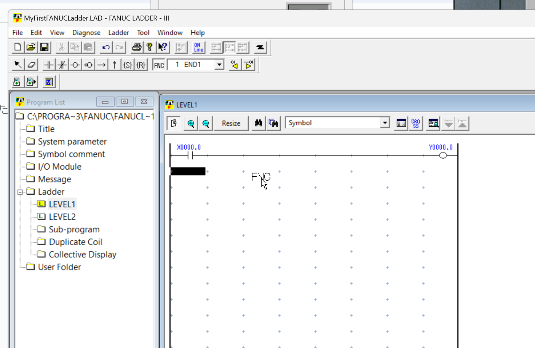Insert a set coil (S)
535x348 pixels.
point(128,65)
